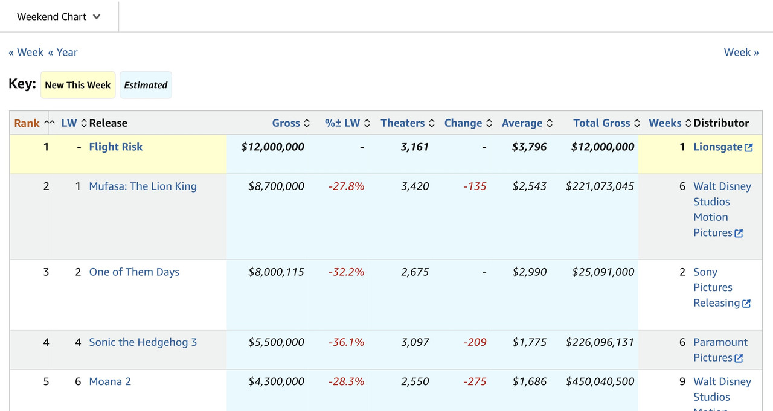Select Moana 2 gross $4,300,000

277,382
